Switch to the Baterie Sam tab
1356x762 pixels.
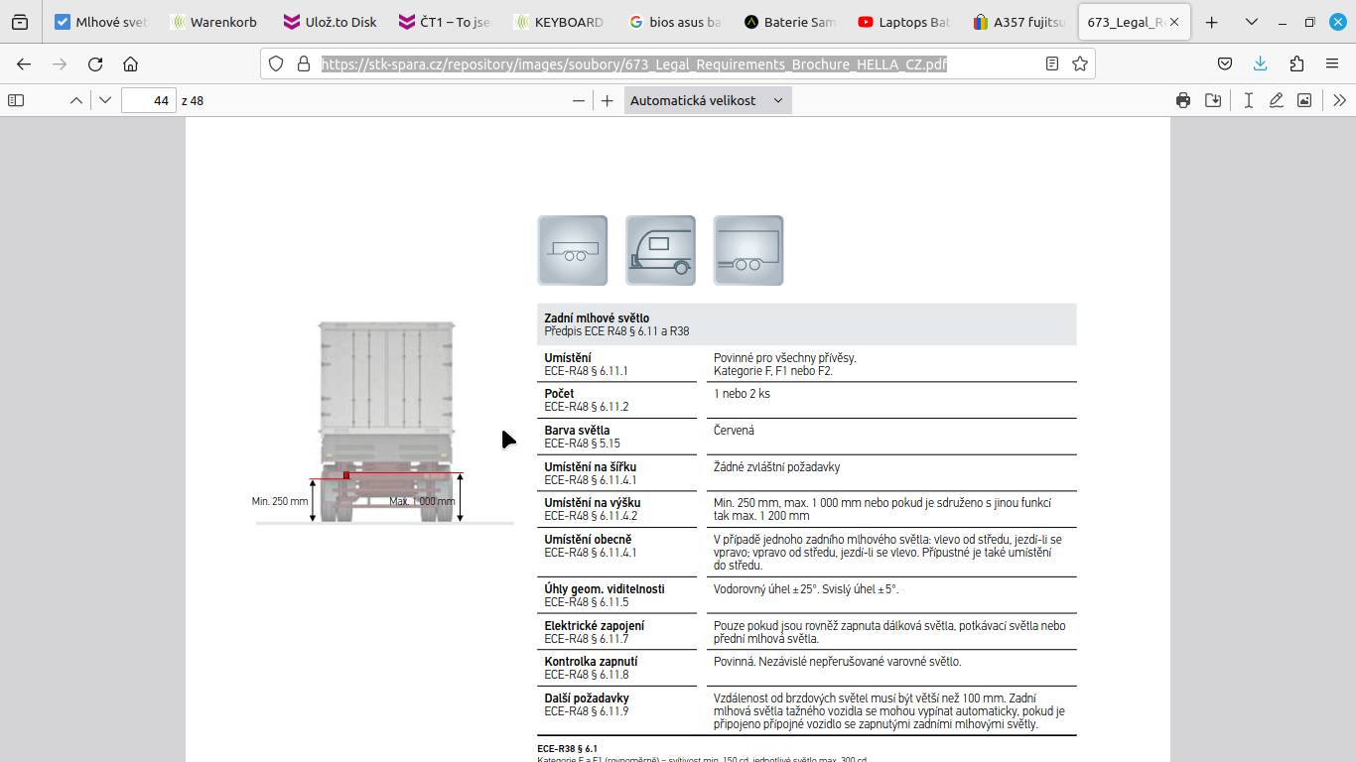coord(791,22)
